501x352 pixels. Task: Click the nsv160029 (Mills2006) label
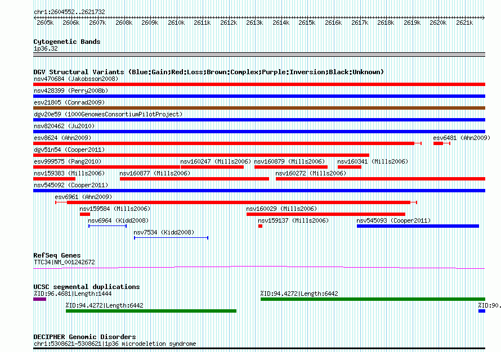(281, 209)
